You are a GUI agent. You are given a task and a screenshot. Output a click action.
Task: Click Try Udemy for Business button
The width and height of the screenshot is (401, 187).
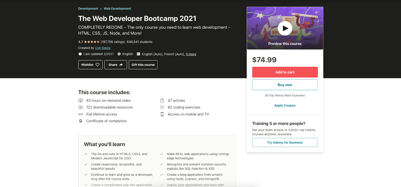click(x=285, y=142)
